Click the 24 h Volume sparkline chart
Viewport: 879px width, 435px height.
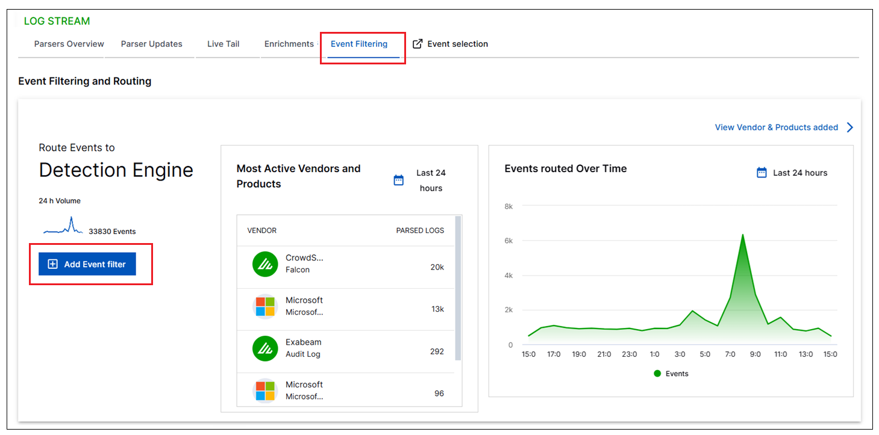(63, 227)
